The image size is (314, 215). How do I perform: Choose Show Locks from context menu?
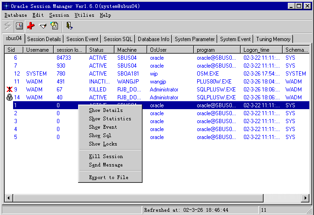(x=110, y=144)
